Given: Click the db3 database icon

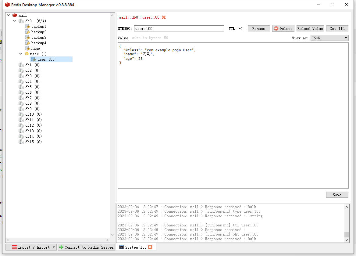Looking at the screenshot, I should tap(21, 76).
